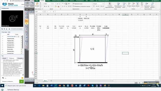
Task: Increase font size with the larger A icon
Action: [x=58, y=4]
